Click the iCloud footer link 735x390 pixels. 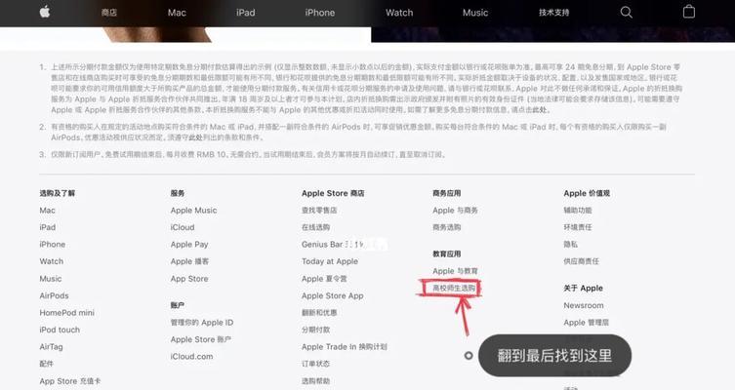click(183, 227)
